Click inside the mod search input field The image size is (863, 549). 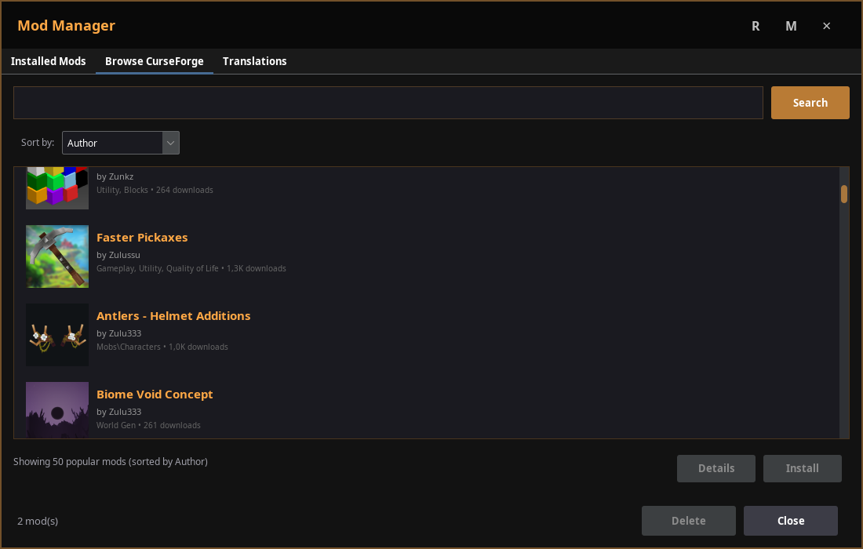pos(388,102)
